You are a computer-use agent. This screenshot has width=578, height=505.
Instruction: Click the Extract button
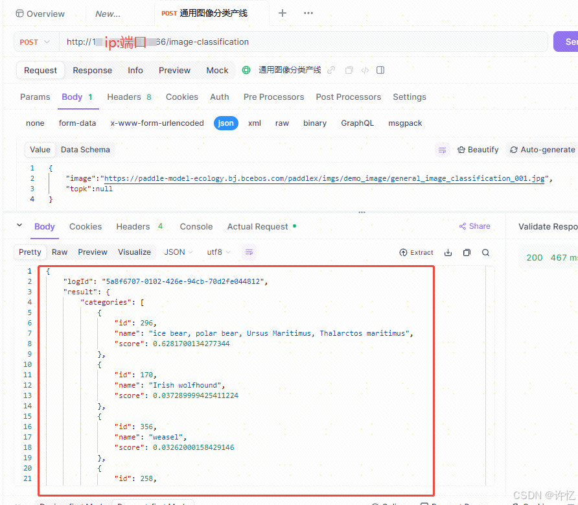coord(416,252)
